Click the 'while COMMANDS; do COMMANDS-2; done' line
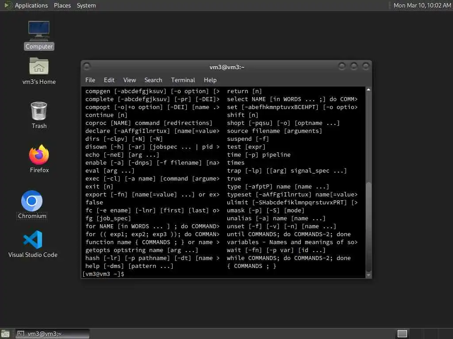 [288, 258]
